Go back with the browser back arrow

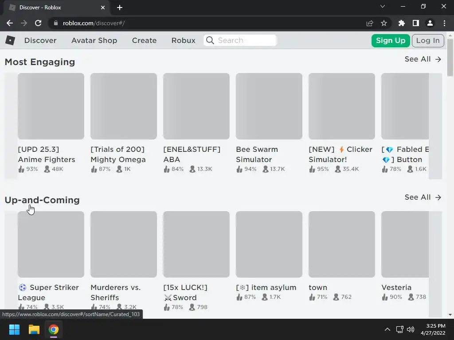[x=10, y=23]
